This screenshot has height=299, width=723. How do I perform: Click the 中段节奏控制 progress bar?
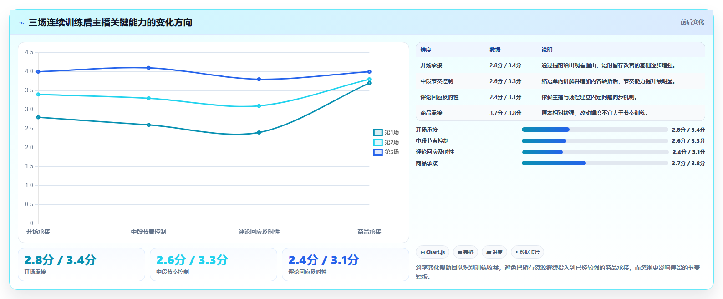pyautogui.click(x=595, y=141)
